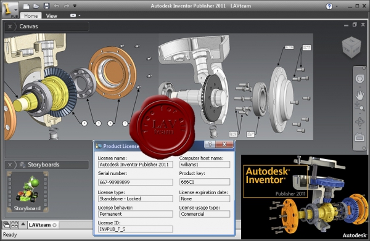Viewport: 370px width, 241px height.
Task: Click the Help button in Product License dialog
Action: 210,144
